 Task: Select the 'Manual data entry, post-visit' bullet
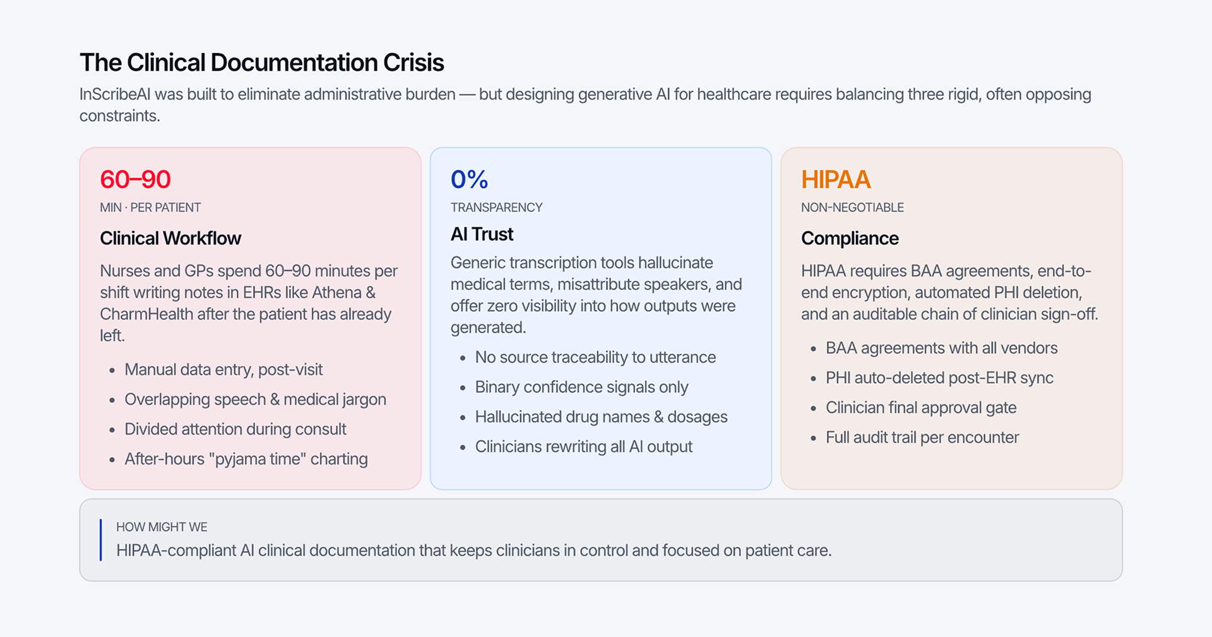pyautogui.click(x=223, y=369)
